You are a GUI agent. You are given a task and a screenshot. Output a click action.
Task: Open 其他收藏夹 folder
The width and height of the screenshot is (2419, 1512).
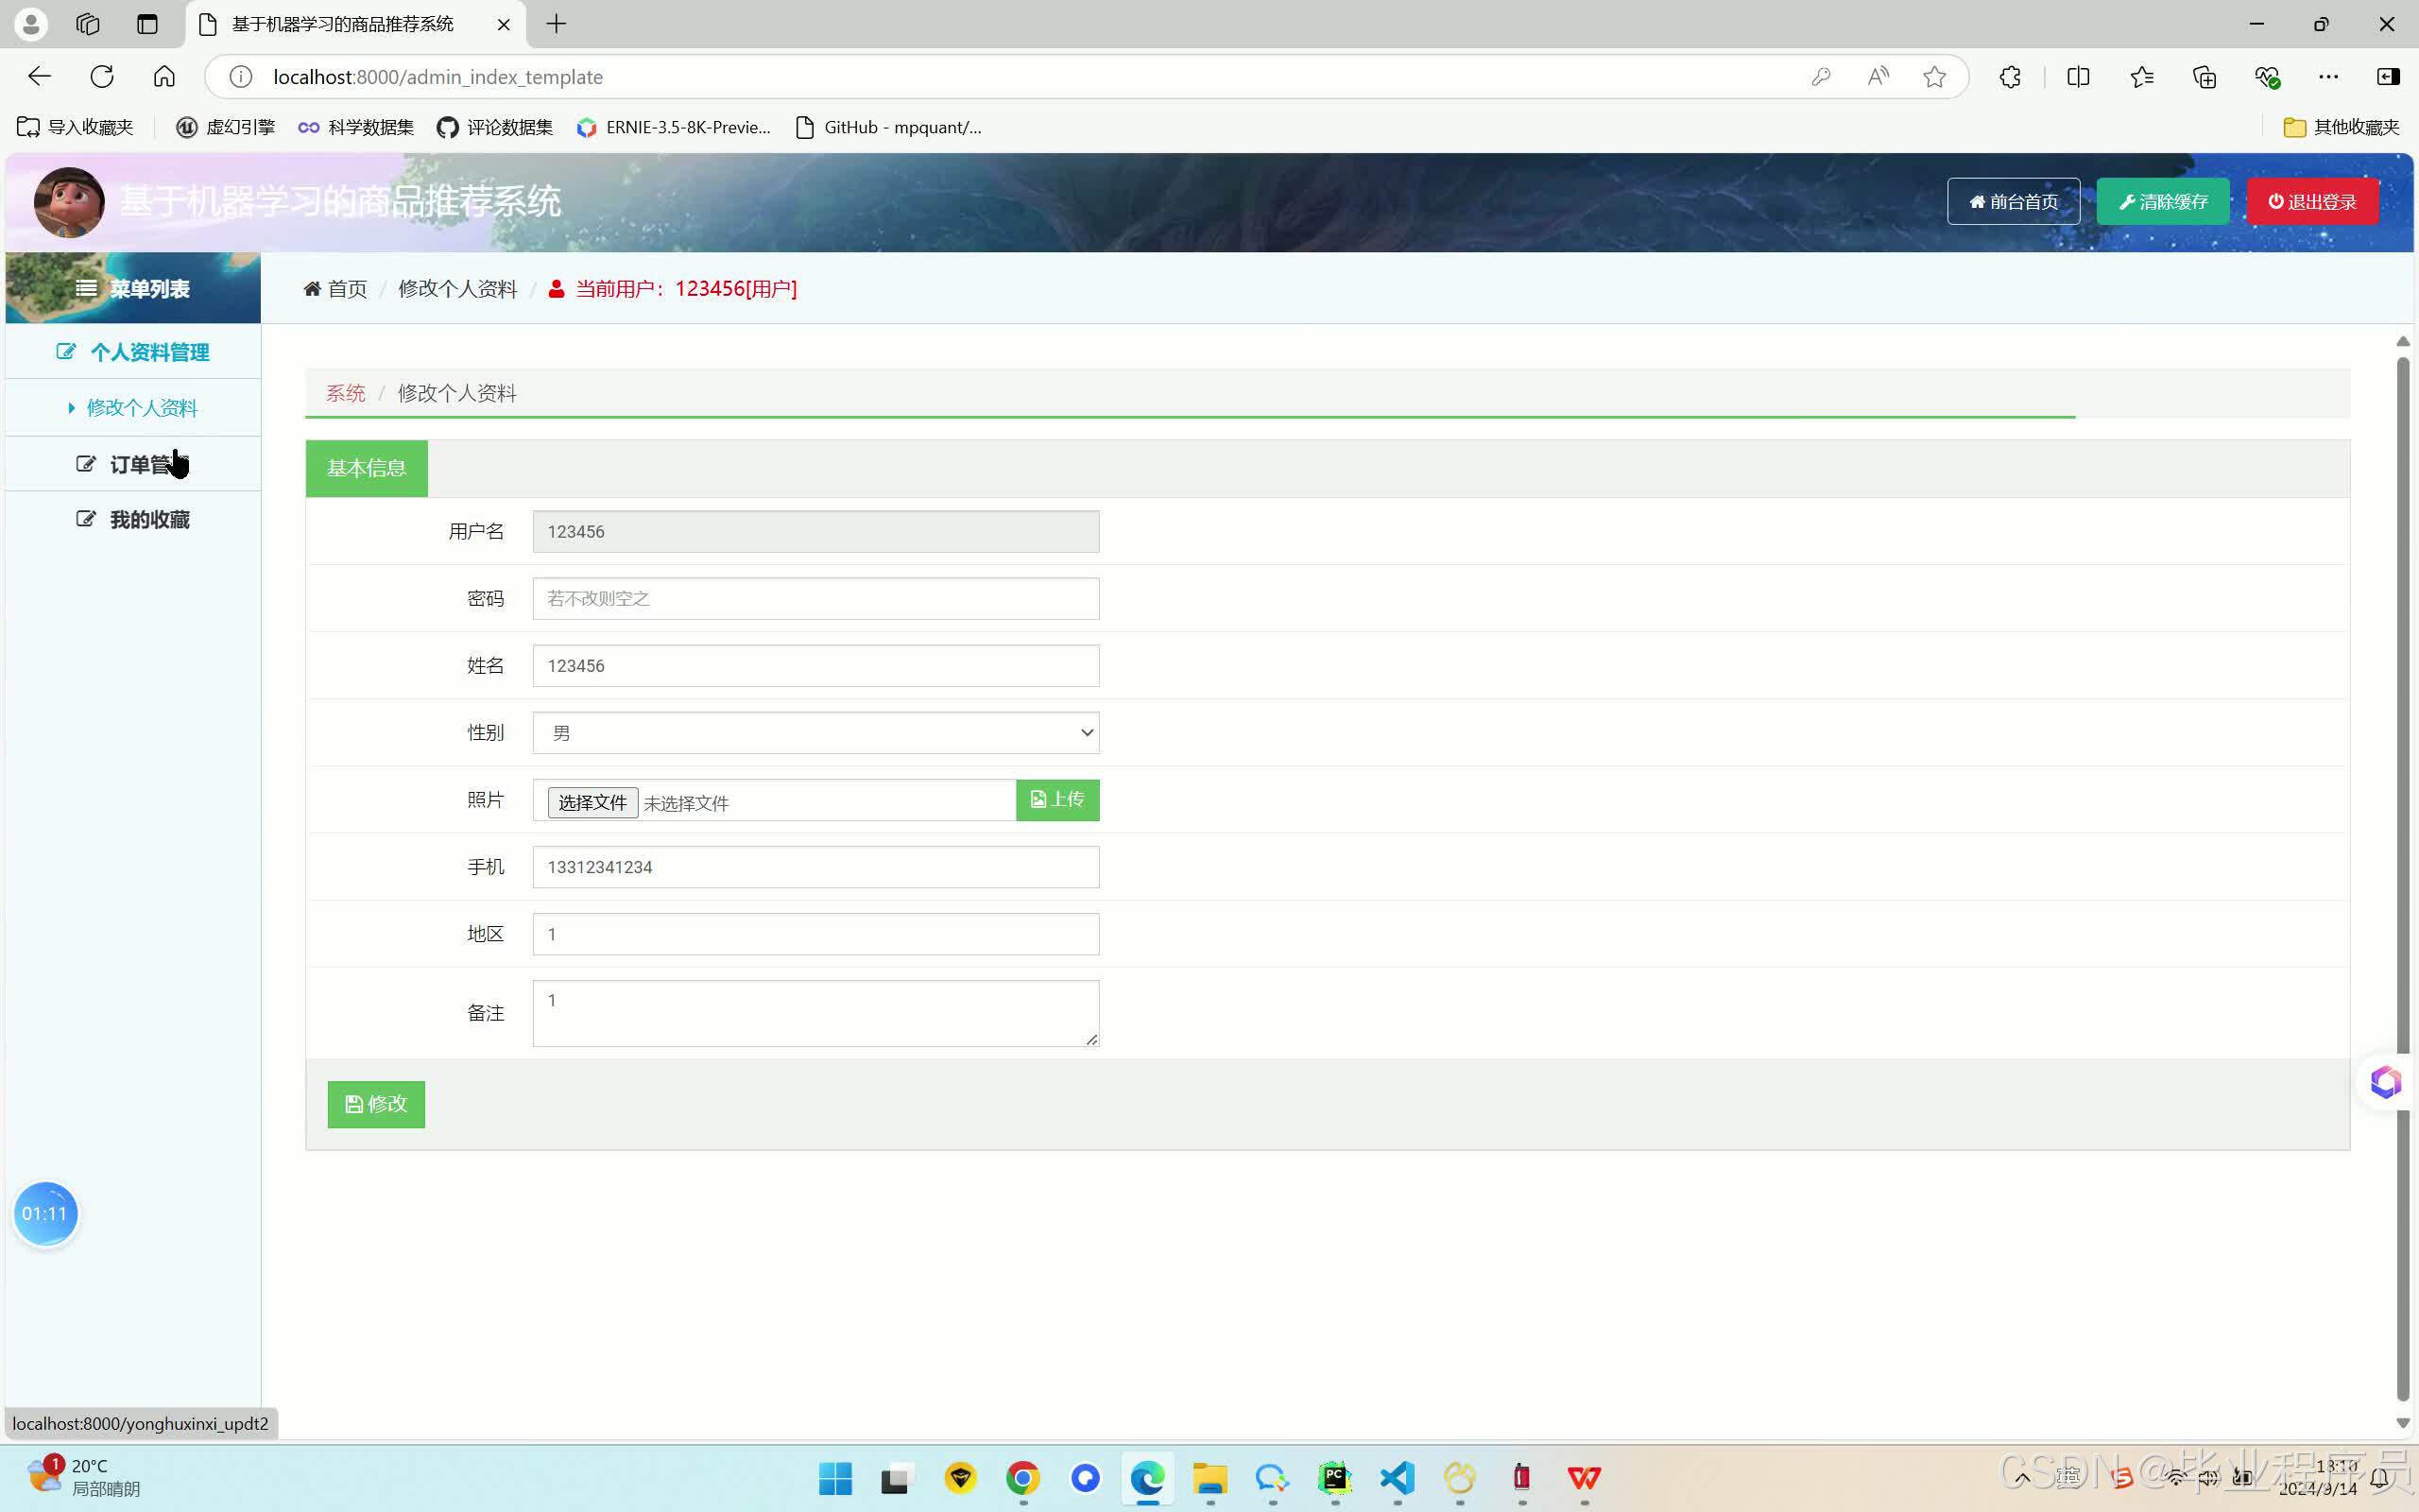(2341, 127)
